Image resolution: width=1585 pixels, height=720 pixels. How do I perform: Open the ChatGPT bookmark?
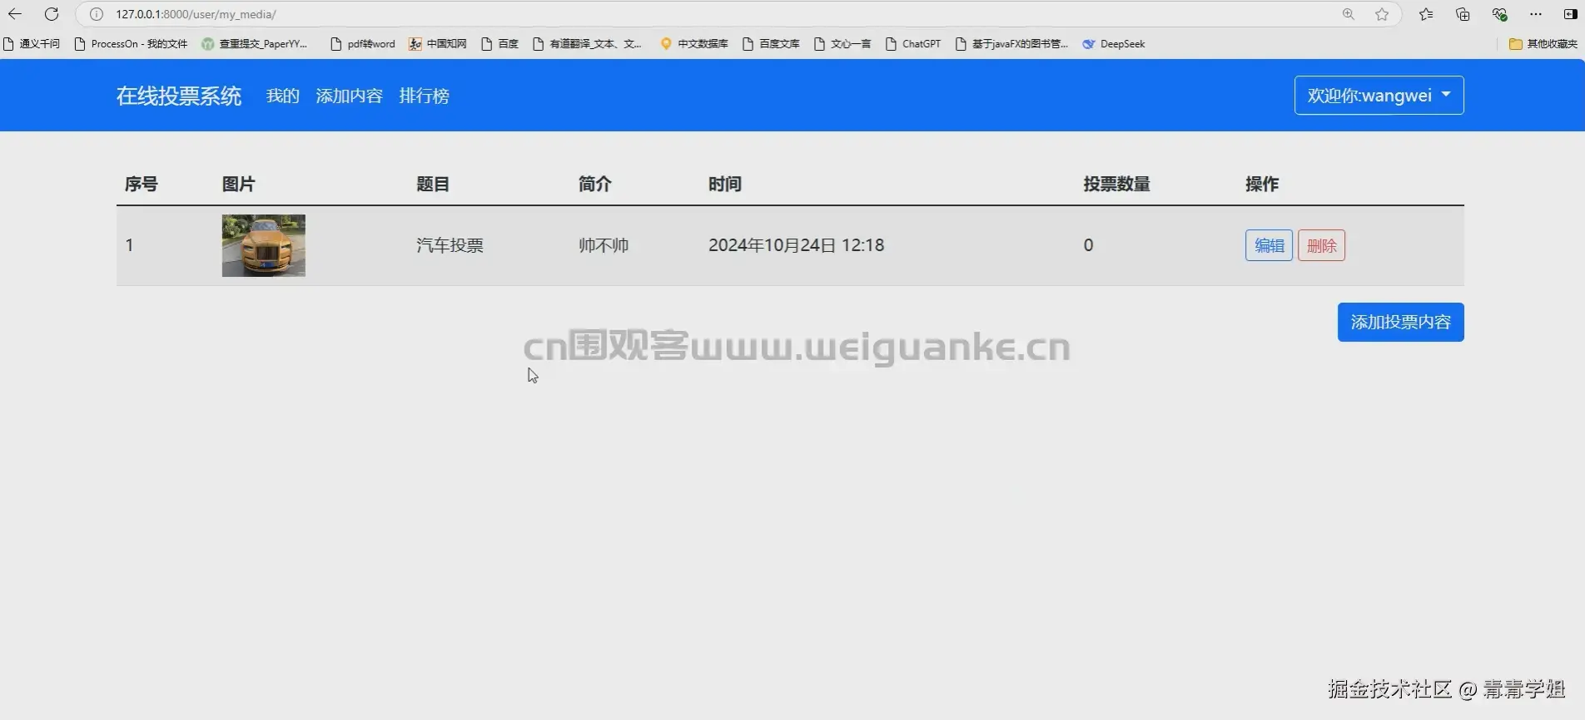click(x=913, y=44)
